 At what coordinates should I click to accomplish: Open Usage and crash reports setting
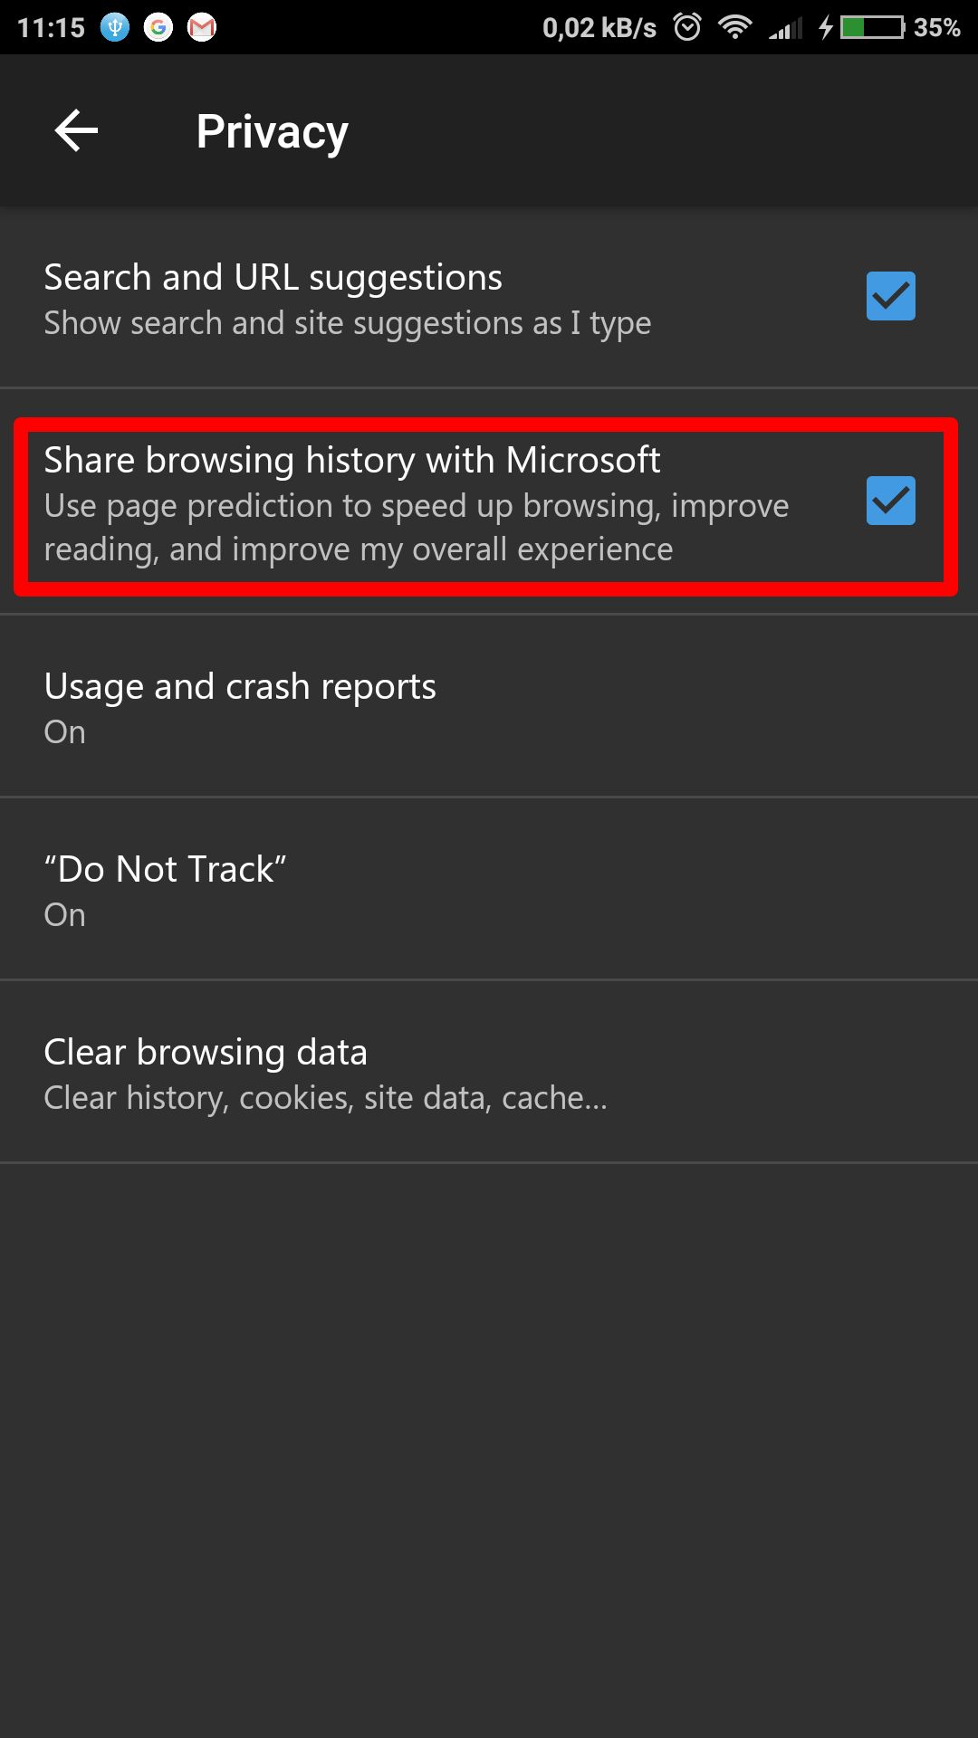click(x=489, y=707)
